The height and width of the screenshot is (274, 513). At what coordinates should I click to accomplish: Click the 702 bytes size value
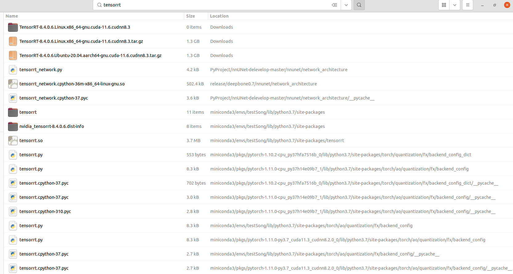(196, 183)
